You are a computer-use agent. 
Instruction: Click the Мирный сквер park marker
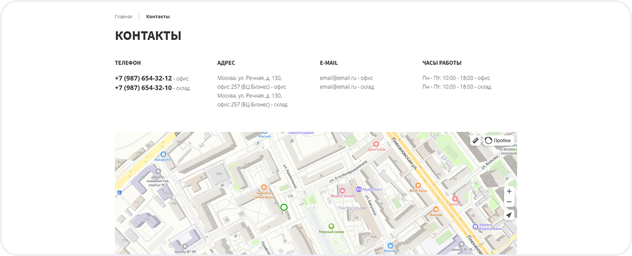[331, 226]
